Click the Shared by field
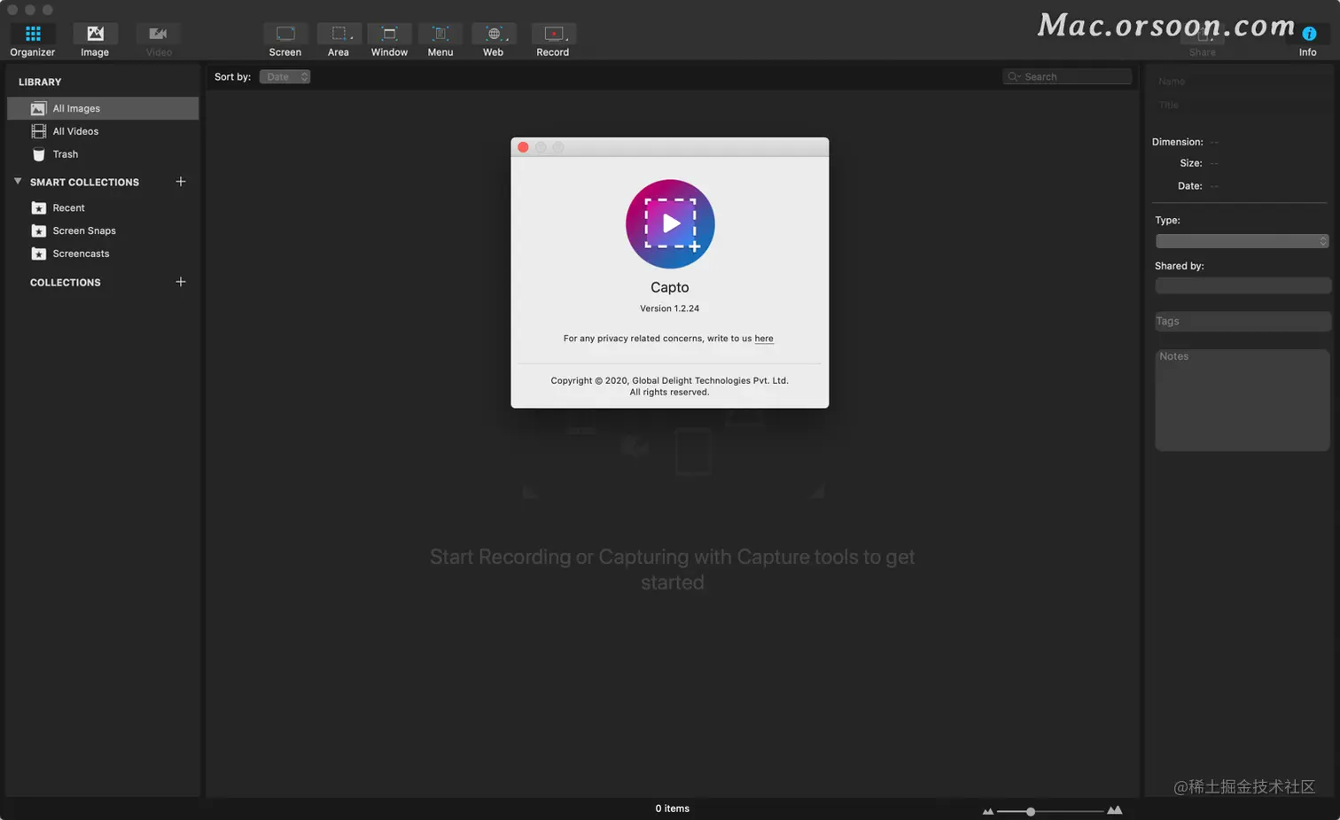This screenshot has width=1340, height=820. pyautogui.click(x=1243, y=285)
